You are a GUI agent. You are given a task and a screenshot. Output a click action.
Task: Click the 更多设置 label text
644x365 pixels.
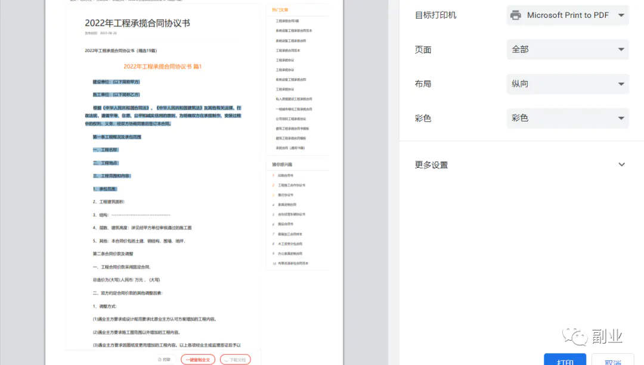431,165
